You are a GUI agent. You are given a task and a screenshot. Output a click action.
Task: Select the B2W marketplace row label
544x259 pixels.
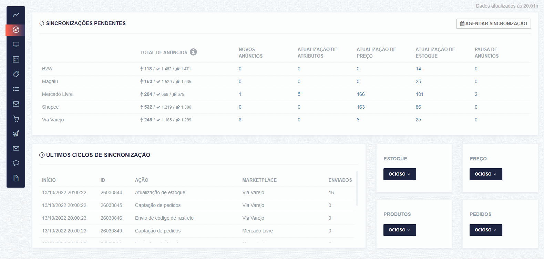(47, 69)
